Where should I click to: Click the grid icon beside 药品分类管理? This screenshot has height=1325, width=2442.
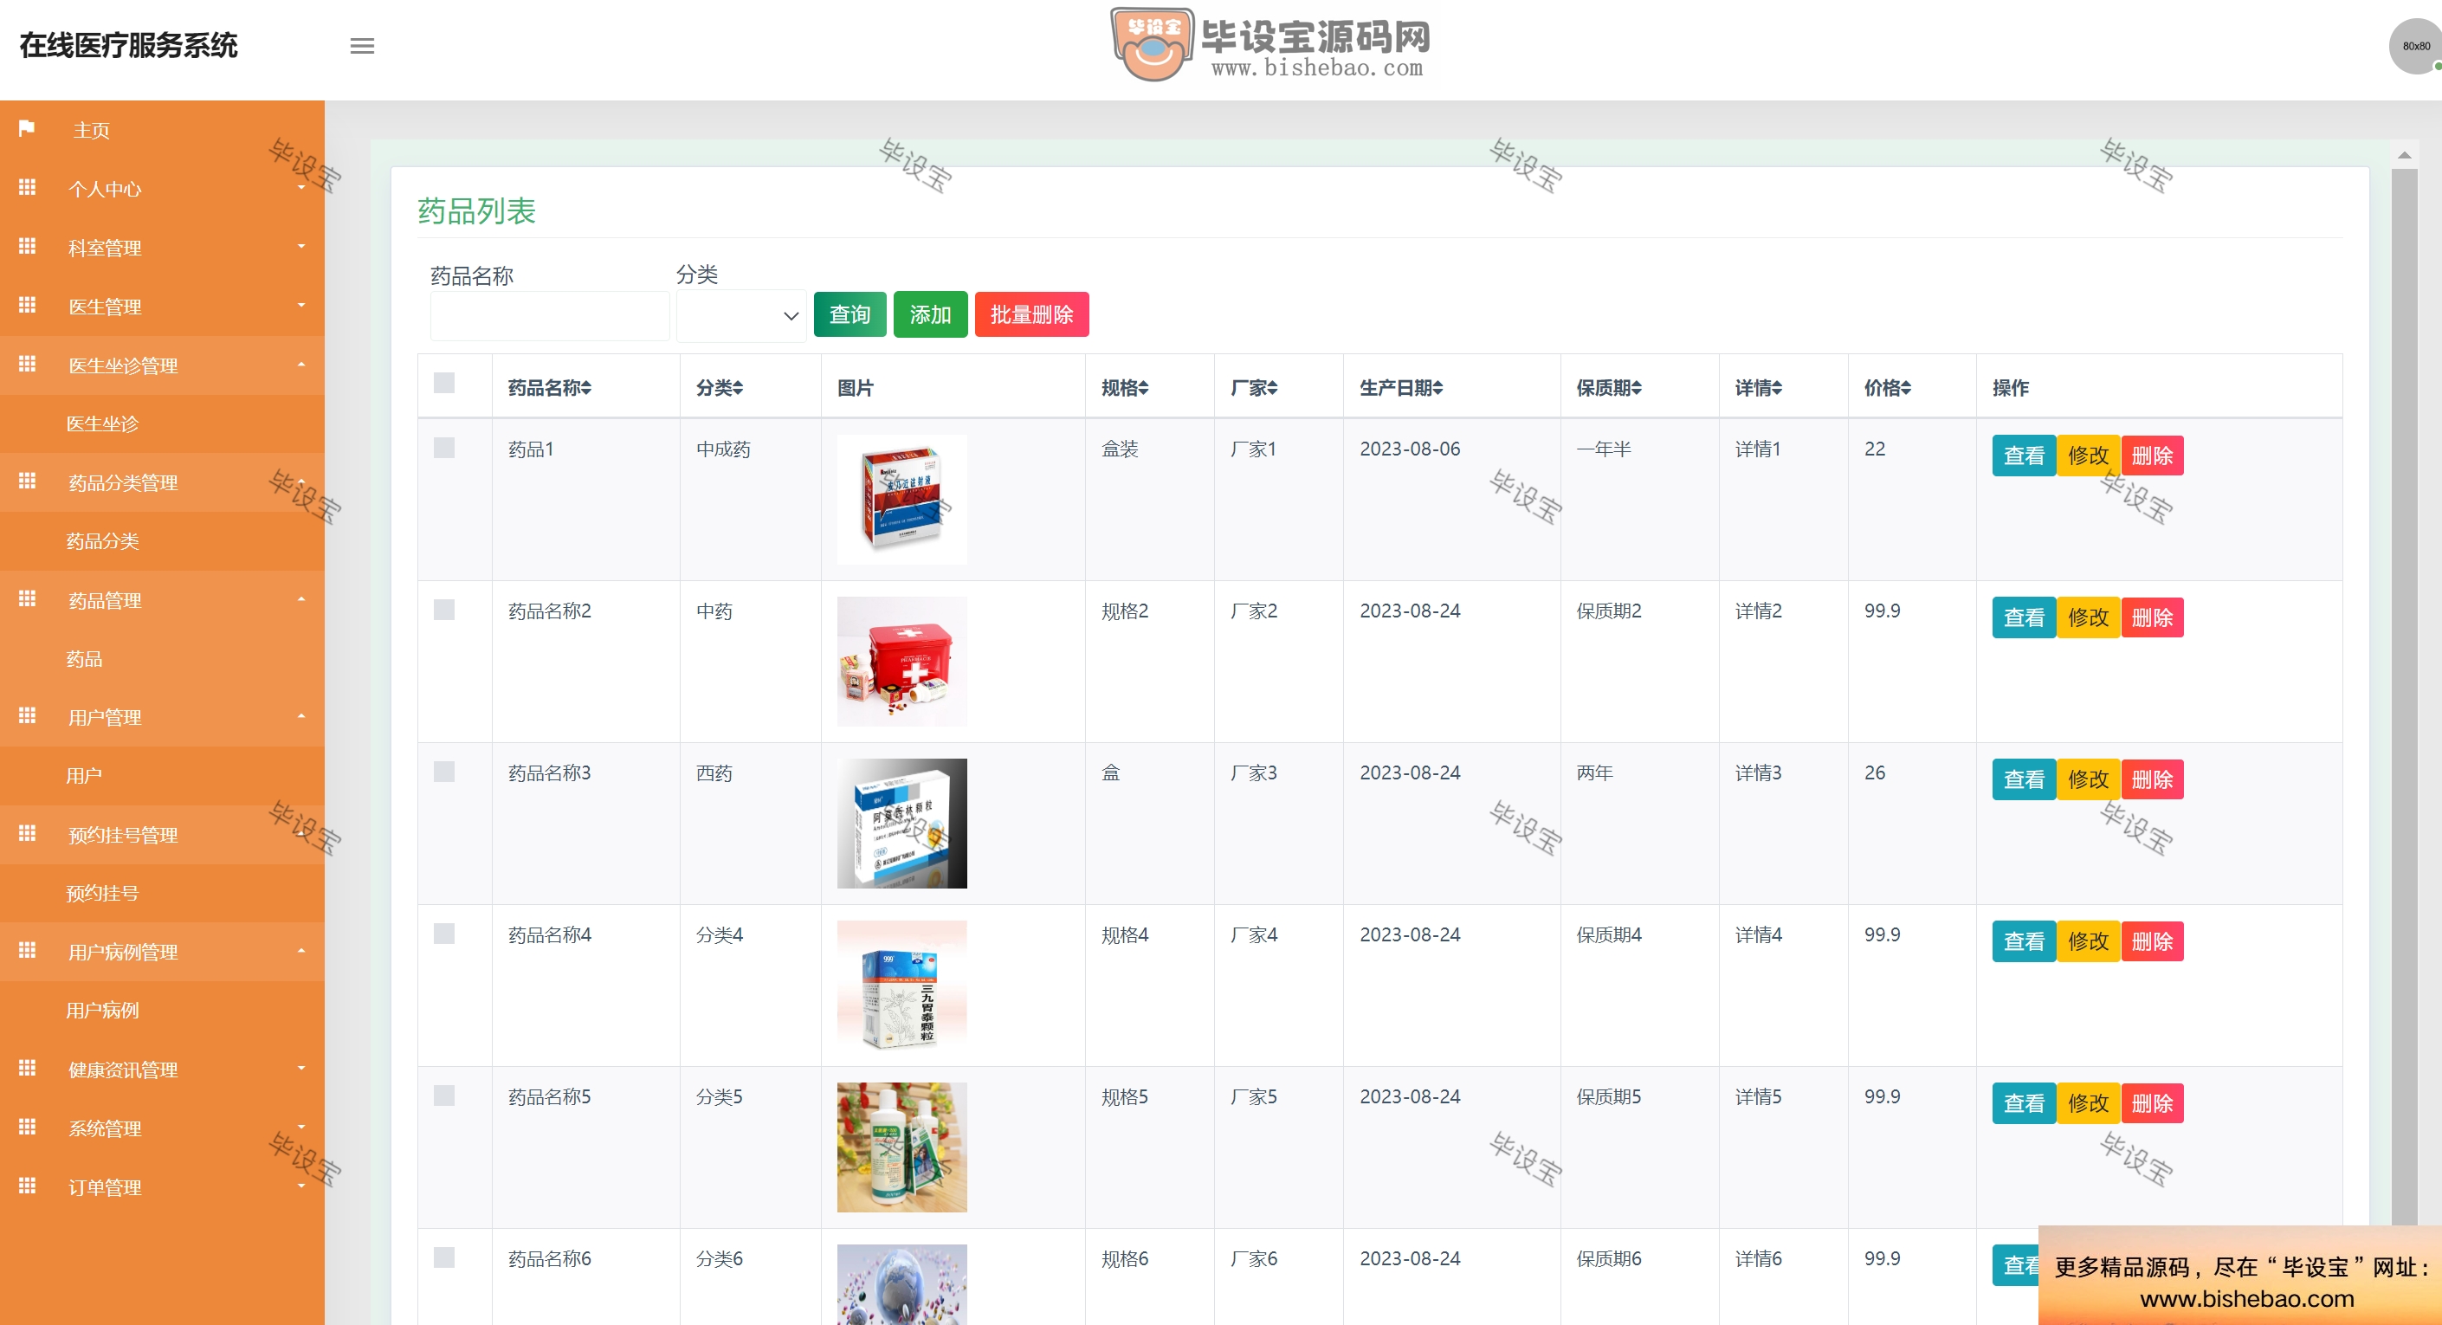coord(27,482)
